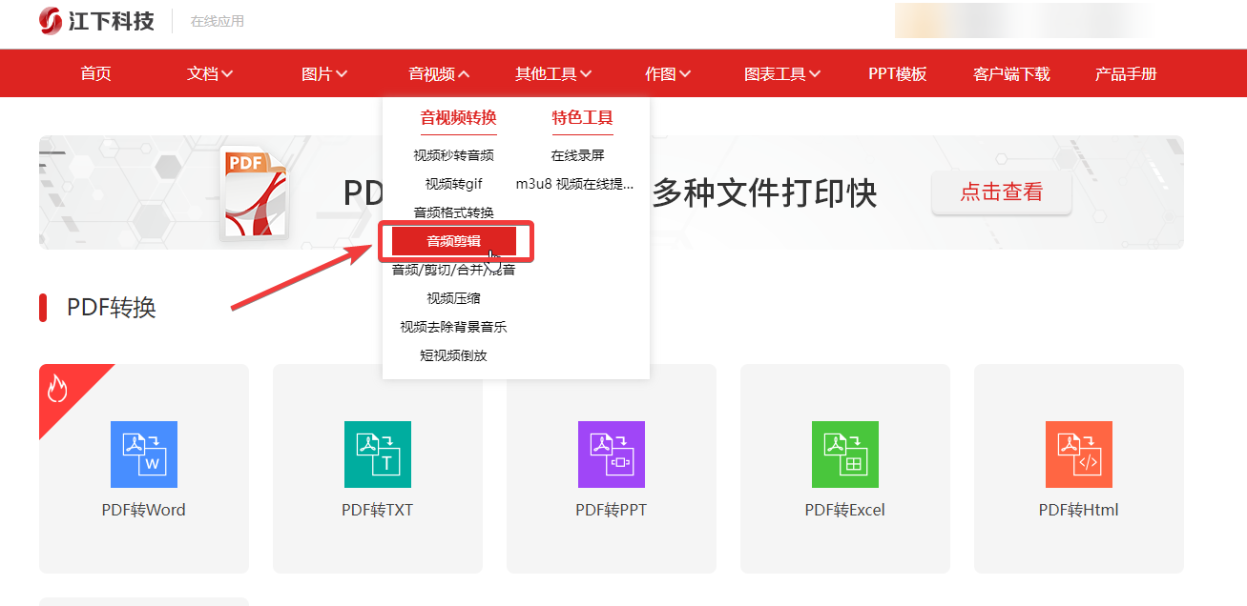Select m3u8 视频在线提取 menu entry
1247x606 pixels.
pos(575,184)
